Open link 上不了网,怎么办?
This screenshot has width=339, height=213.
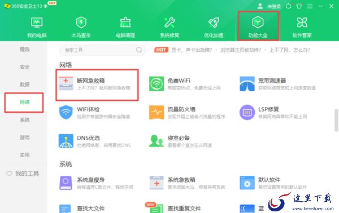pyautogui.click(x=289, y=50)
